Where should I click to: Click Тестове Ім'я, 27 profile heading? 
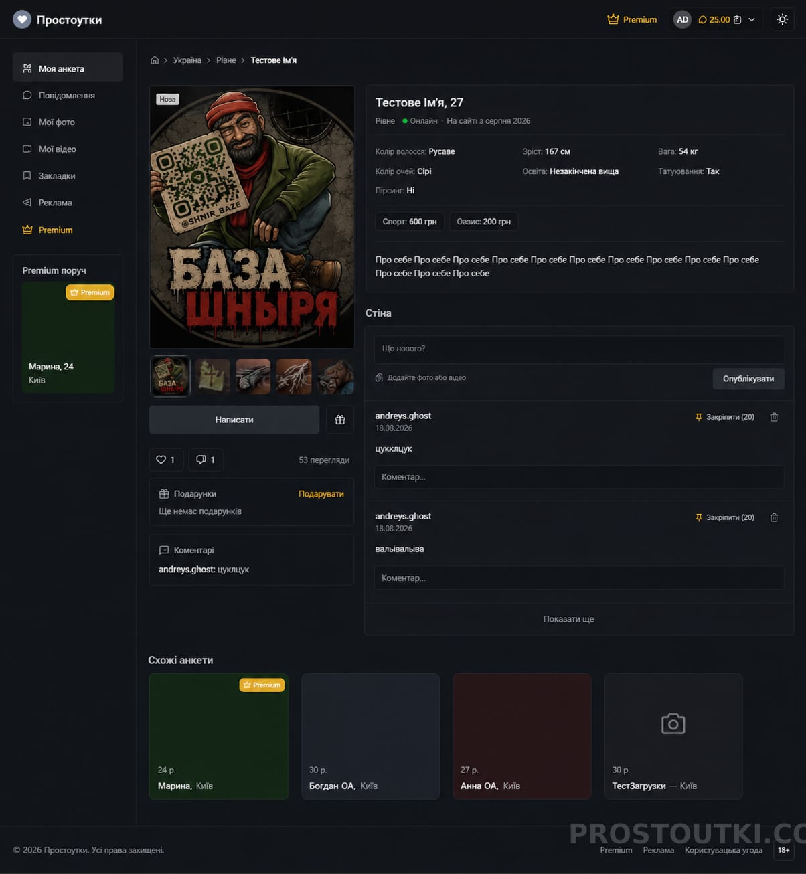pos(419,102)
